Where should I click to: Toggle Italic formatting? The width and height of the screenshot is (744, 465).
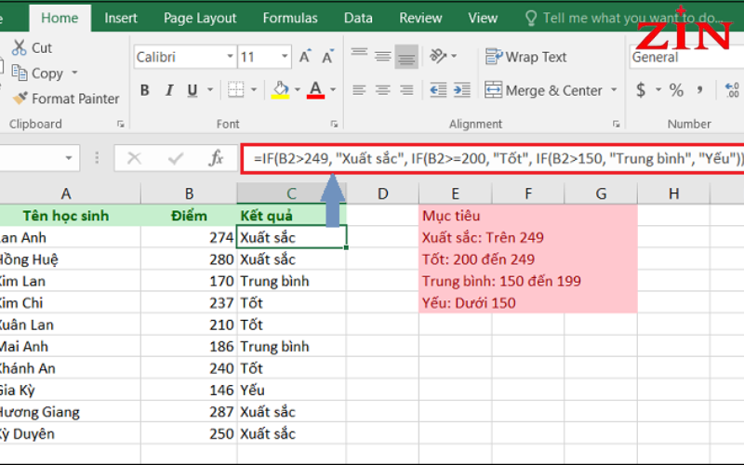tap(169, 90)
